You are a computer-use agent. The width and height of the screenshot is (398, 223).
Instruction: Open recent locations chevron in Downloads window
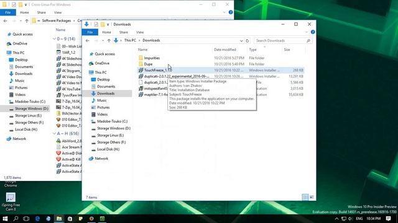pos(103,40)
